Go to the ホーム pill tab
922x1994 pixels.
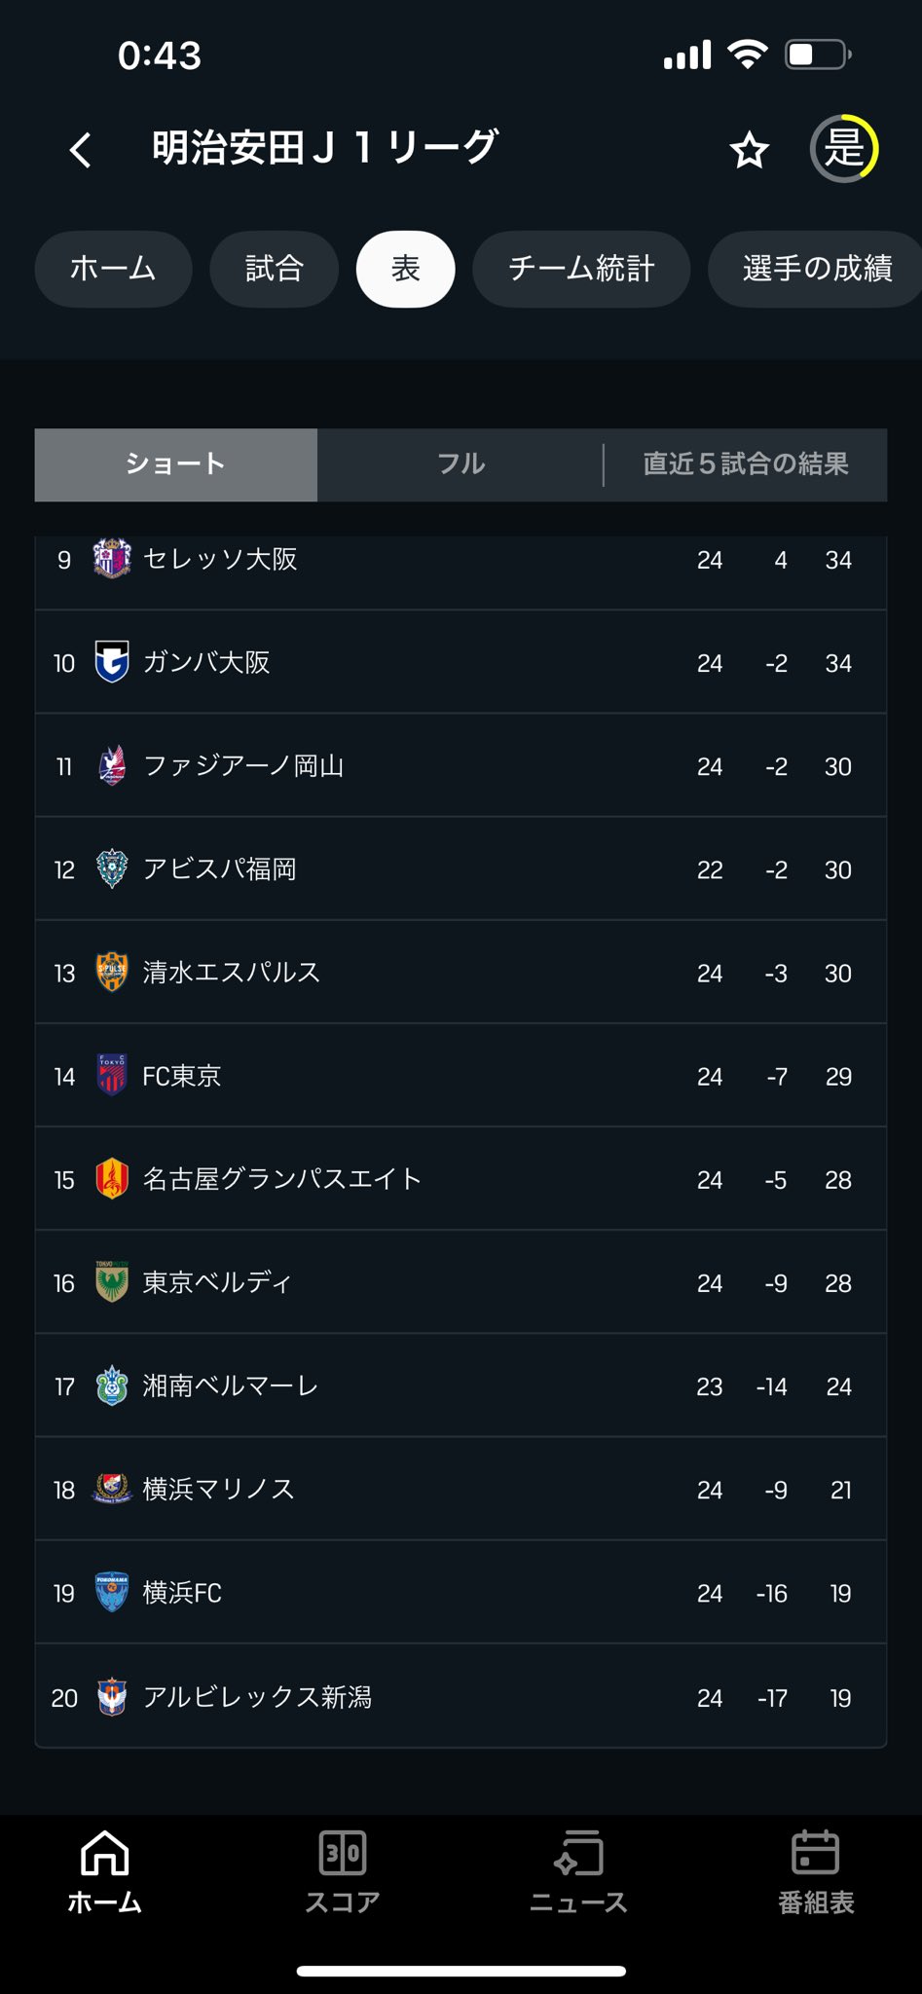113,269
